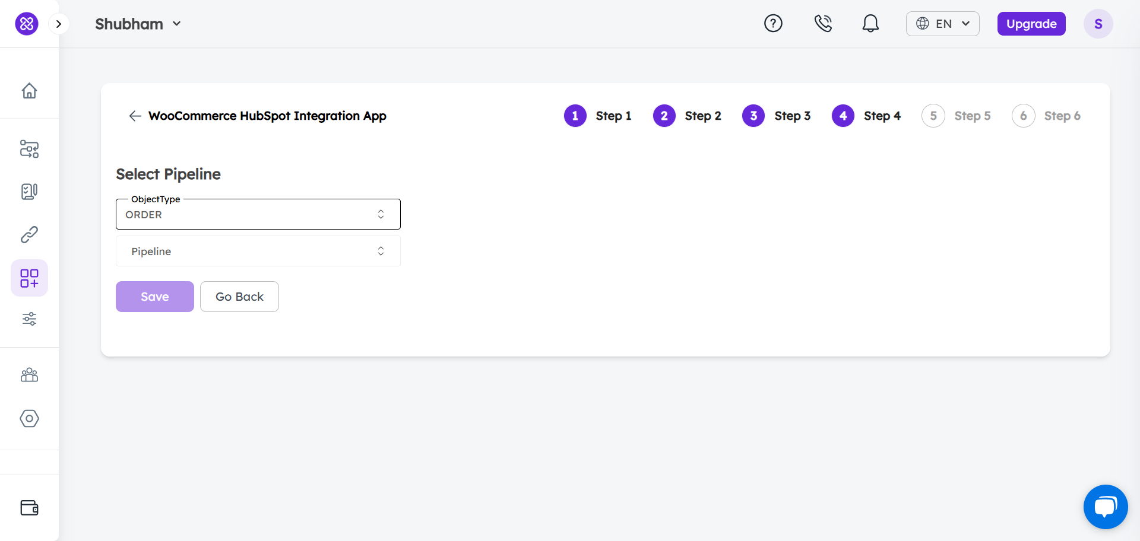The image size is (1140, 541).
Task: Open the S user profile avatar
Action: [x=1098, y=24]
